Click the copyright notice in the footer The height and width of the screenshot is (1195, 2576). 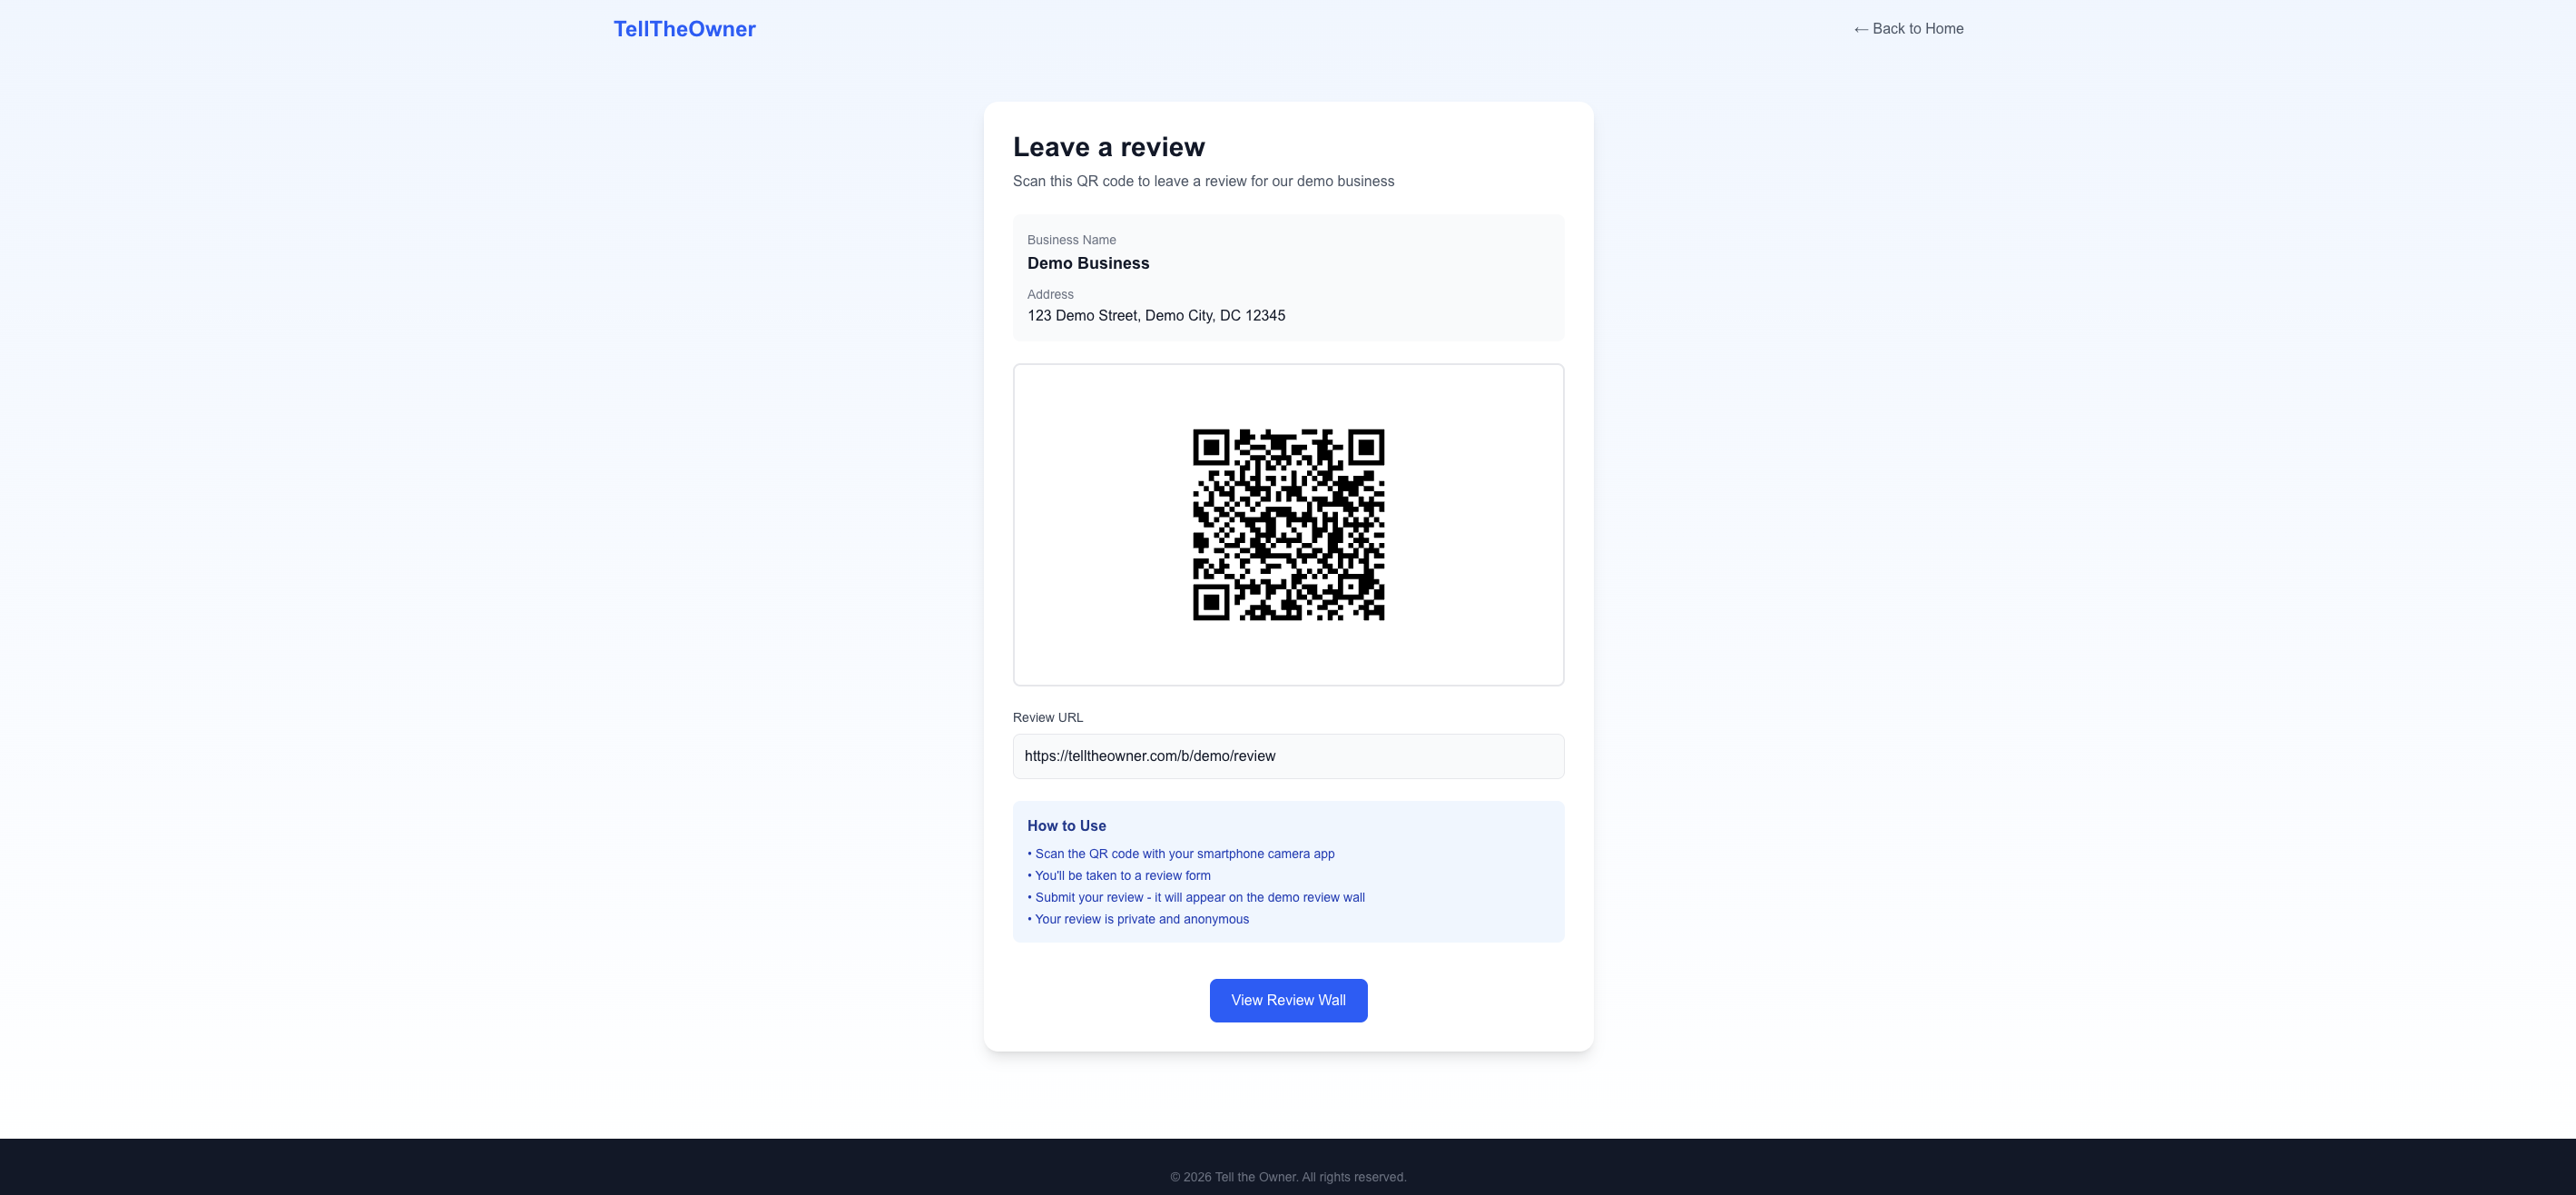(x=1288, y=1177)
